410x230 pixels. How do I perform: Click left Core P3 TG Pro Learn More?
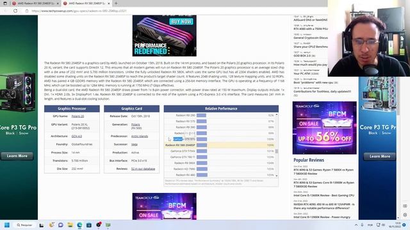pyautogui.click(x=17, y=156)
